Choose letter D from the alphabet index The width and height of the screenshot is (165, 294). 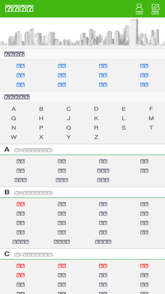[96, 109]
